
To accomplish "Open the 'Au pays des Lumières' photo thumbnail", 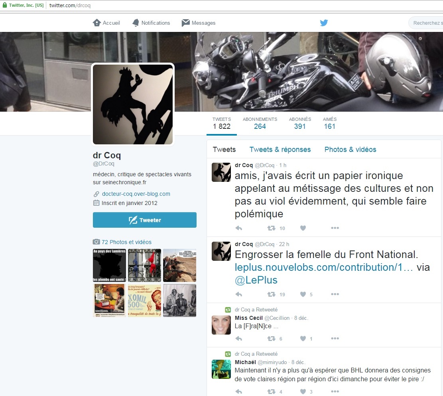I will (109, 265).
